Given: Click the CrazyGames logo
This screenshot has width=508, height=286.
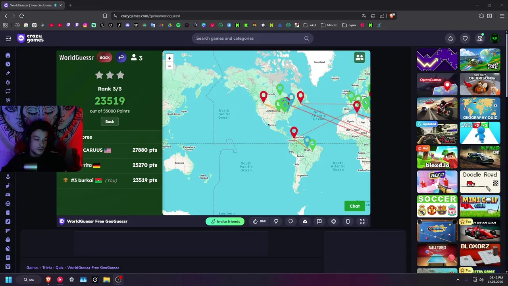Looking at the screenshot, I should (x=30, y=38).
